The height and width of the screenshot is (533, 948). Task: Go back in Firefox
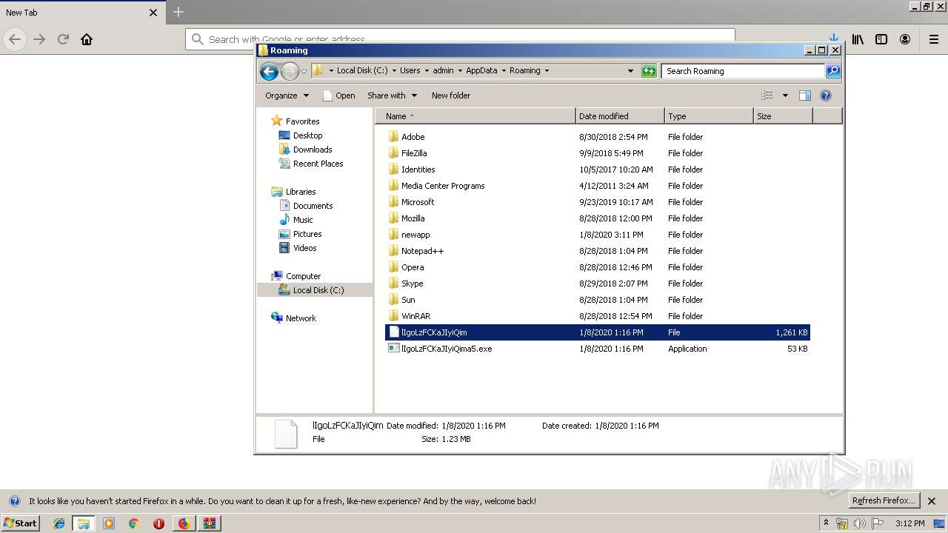coord(15,39)
